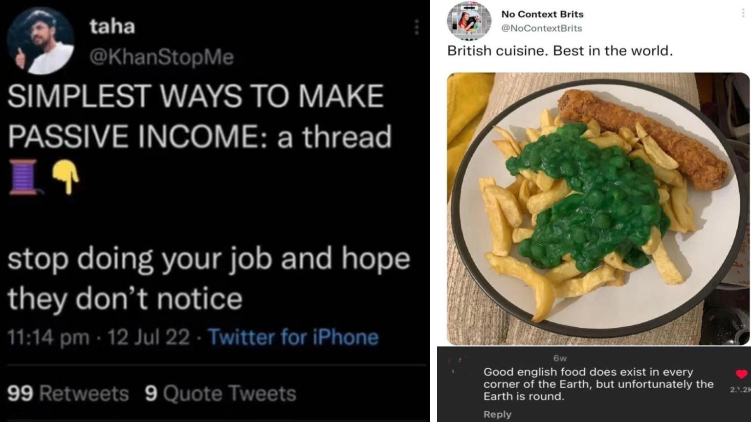Open taha's profile picture
Viewport: 751px width, 422px height.
pyautogui.click(x=41, y=41)
